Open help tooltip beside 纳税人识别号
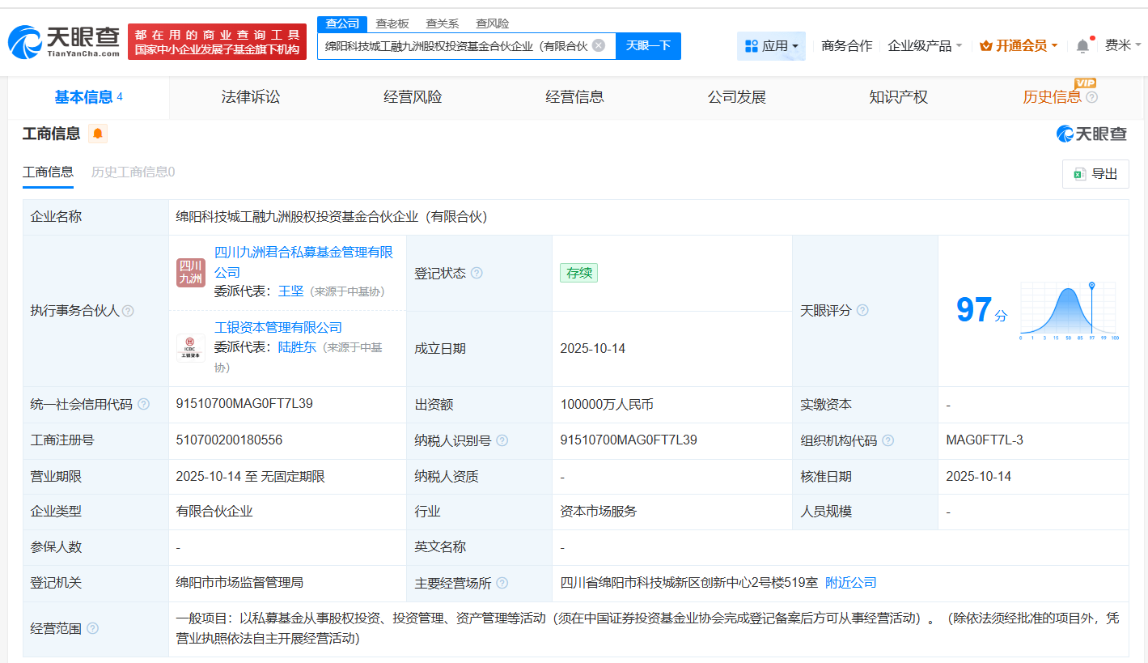Screen dimensions: 1148x663 pos(502,440)
